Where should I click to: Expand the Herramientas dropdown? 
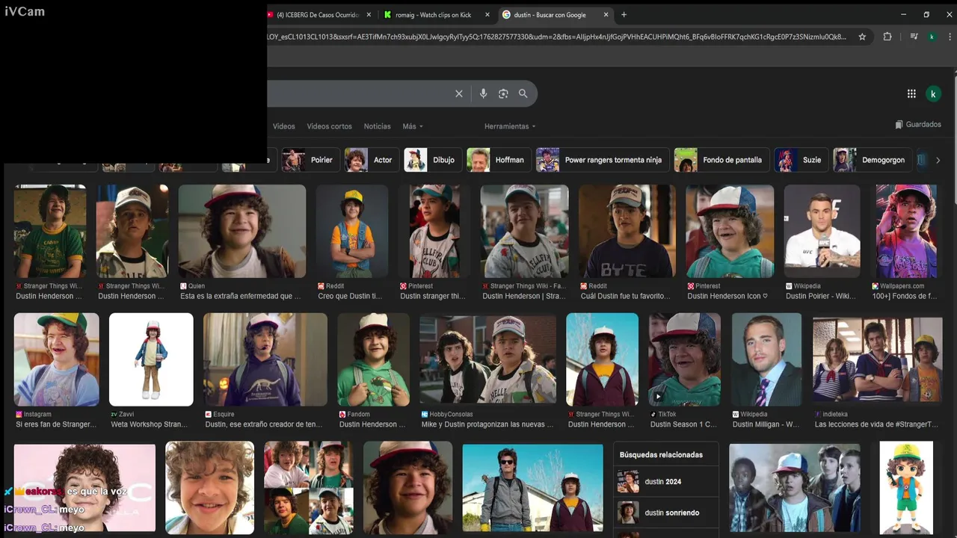[510, 126]
